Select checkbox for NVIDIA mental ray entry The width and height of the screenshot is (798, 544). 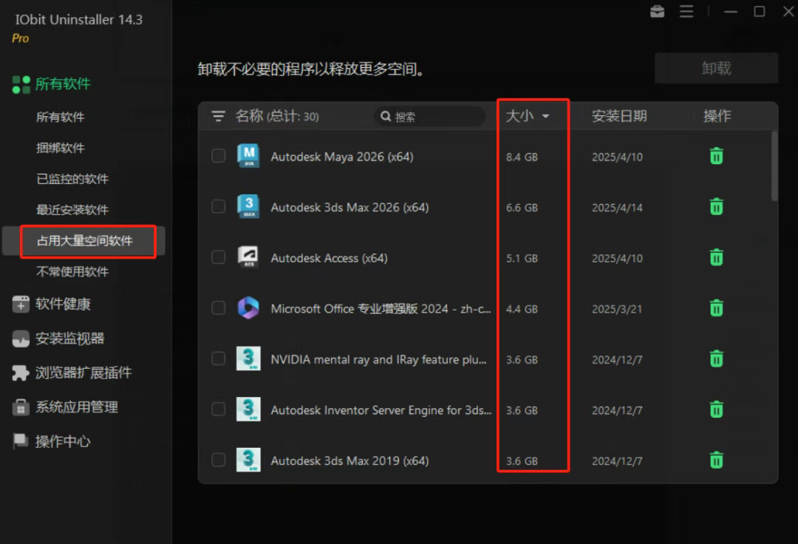click(219, 358)
